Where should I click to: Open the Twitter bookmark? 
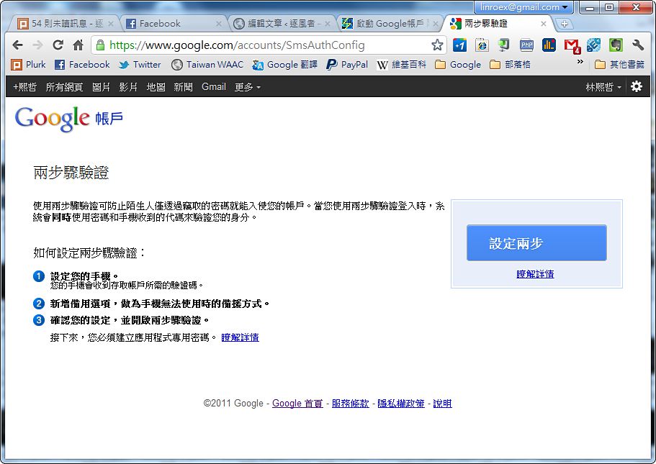tap(140, 64)
